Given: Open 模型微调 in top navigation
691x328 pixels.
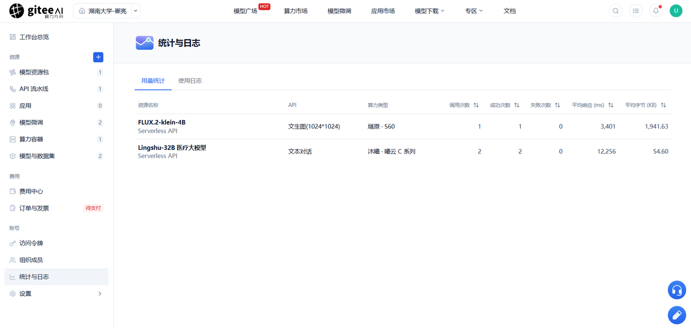Looking at the screenshot, I should tap(340, 11).
